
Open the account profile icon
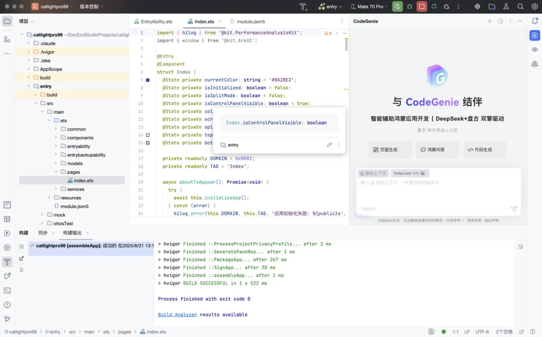(506, 7)
